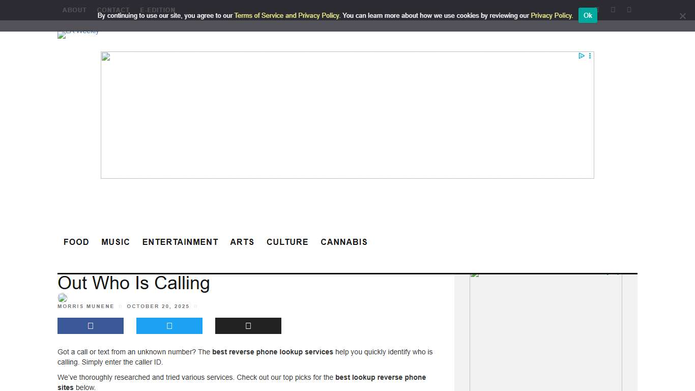Image resolution: width=695 pixels, height=391 pixels.
Task: Navigate to ENTERTAINMENT section
Action: click(180, 242)
